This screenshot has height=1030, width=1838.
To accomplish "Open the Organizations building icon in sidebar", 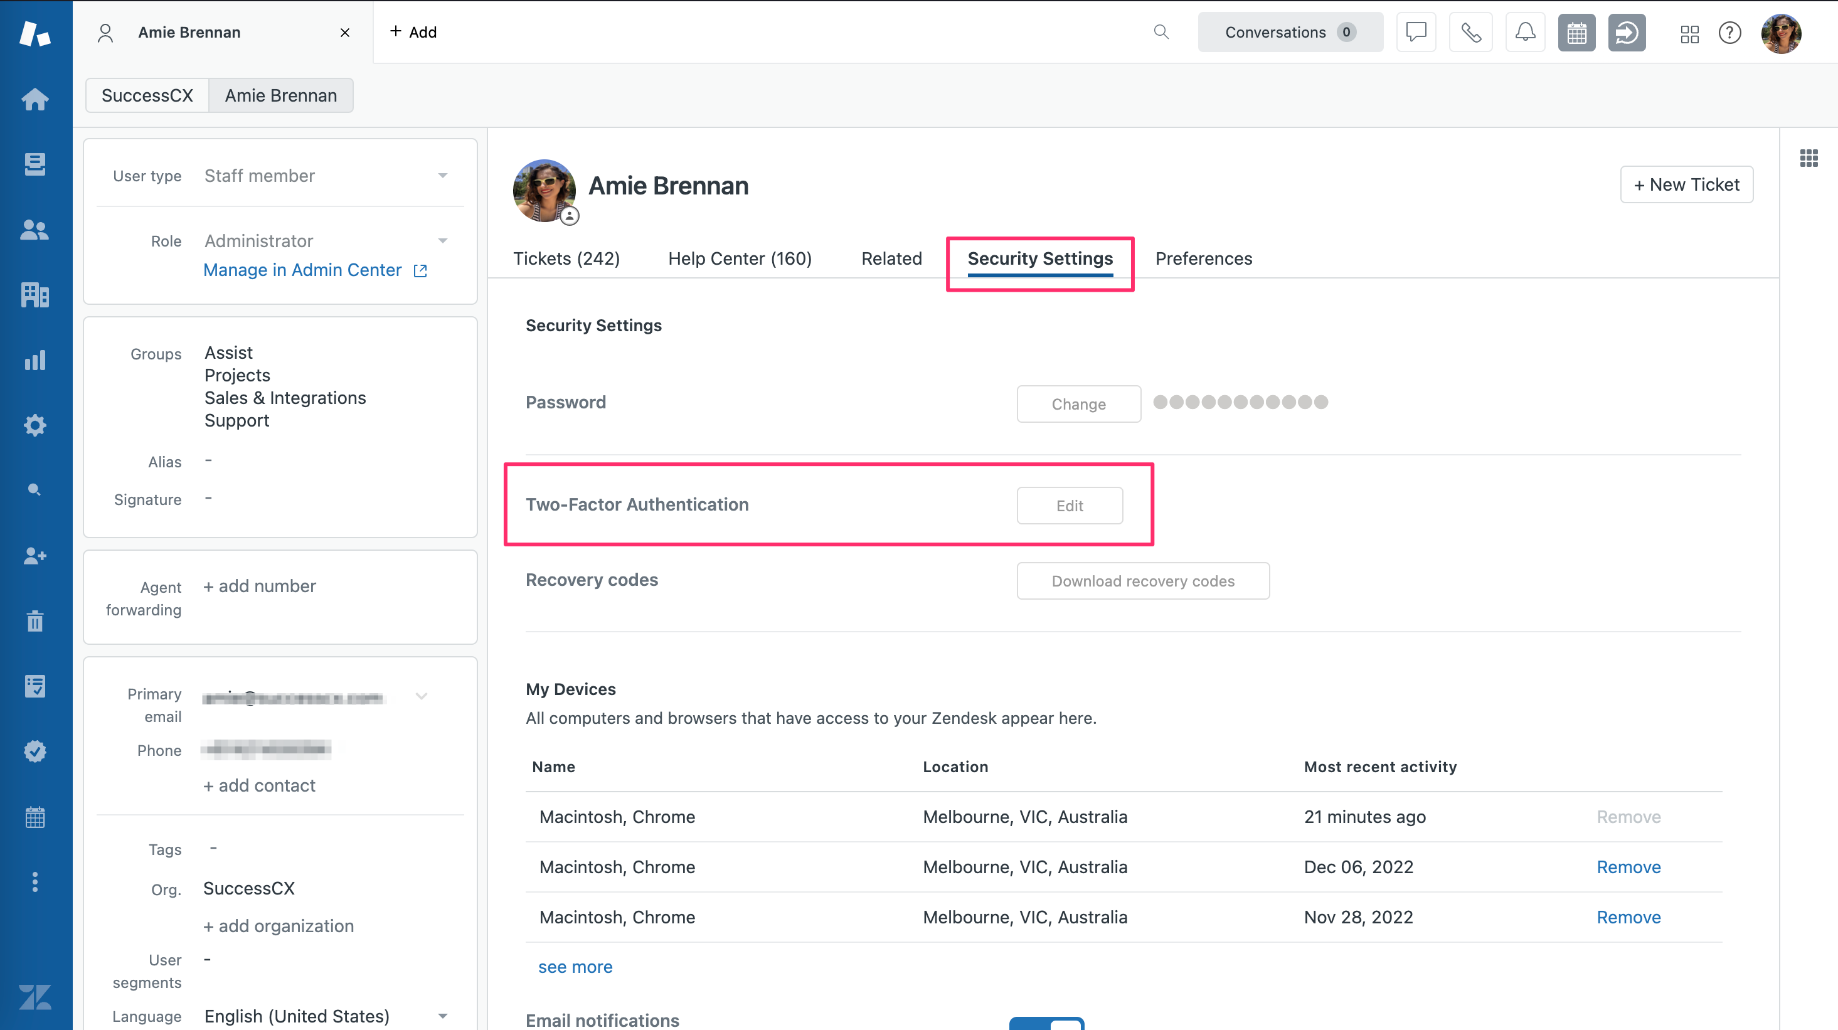I will 35,295.
